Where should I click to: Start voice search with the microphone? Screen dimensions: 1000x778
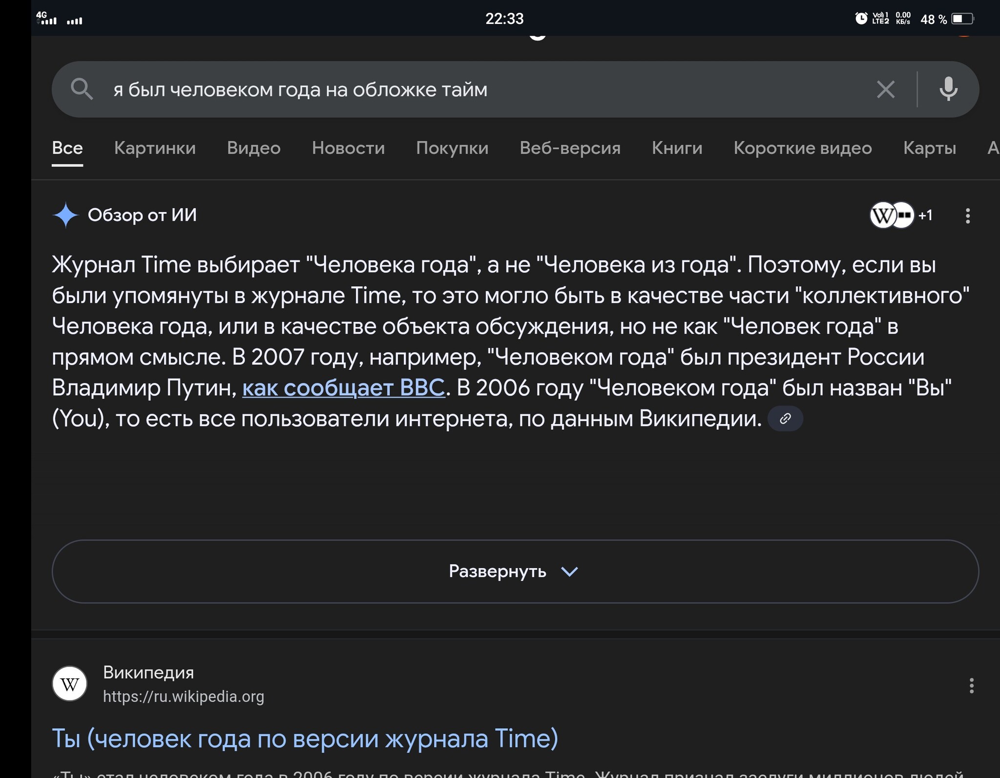tap(948, 89)
